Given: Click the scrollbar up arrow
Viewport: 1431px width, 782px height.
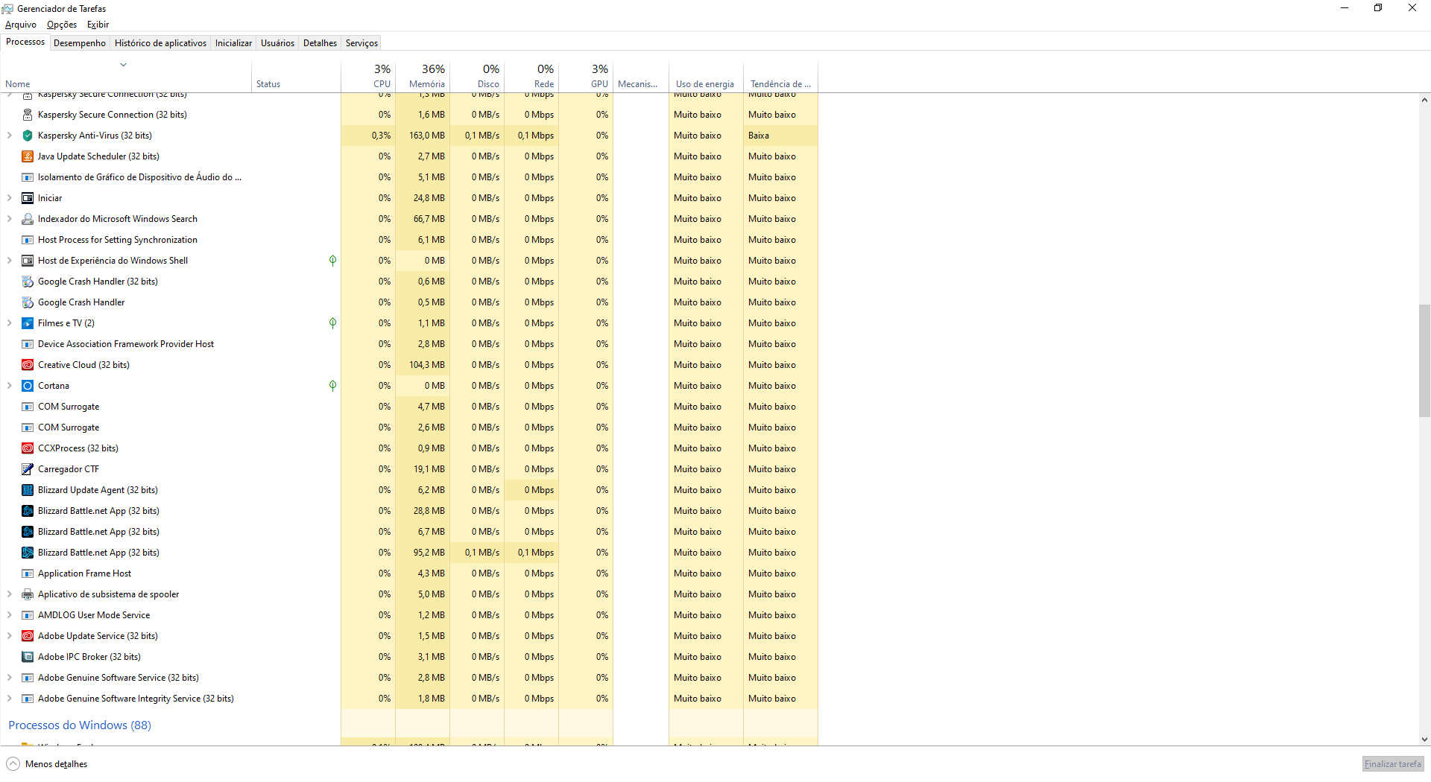Looking at the screenshot, I should [x=1424, y=100].
